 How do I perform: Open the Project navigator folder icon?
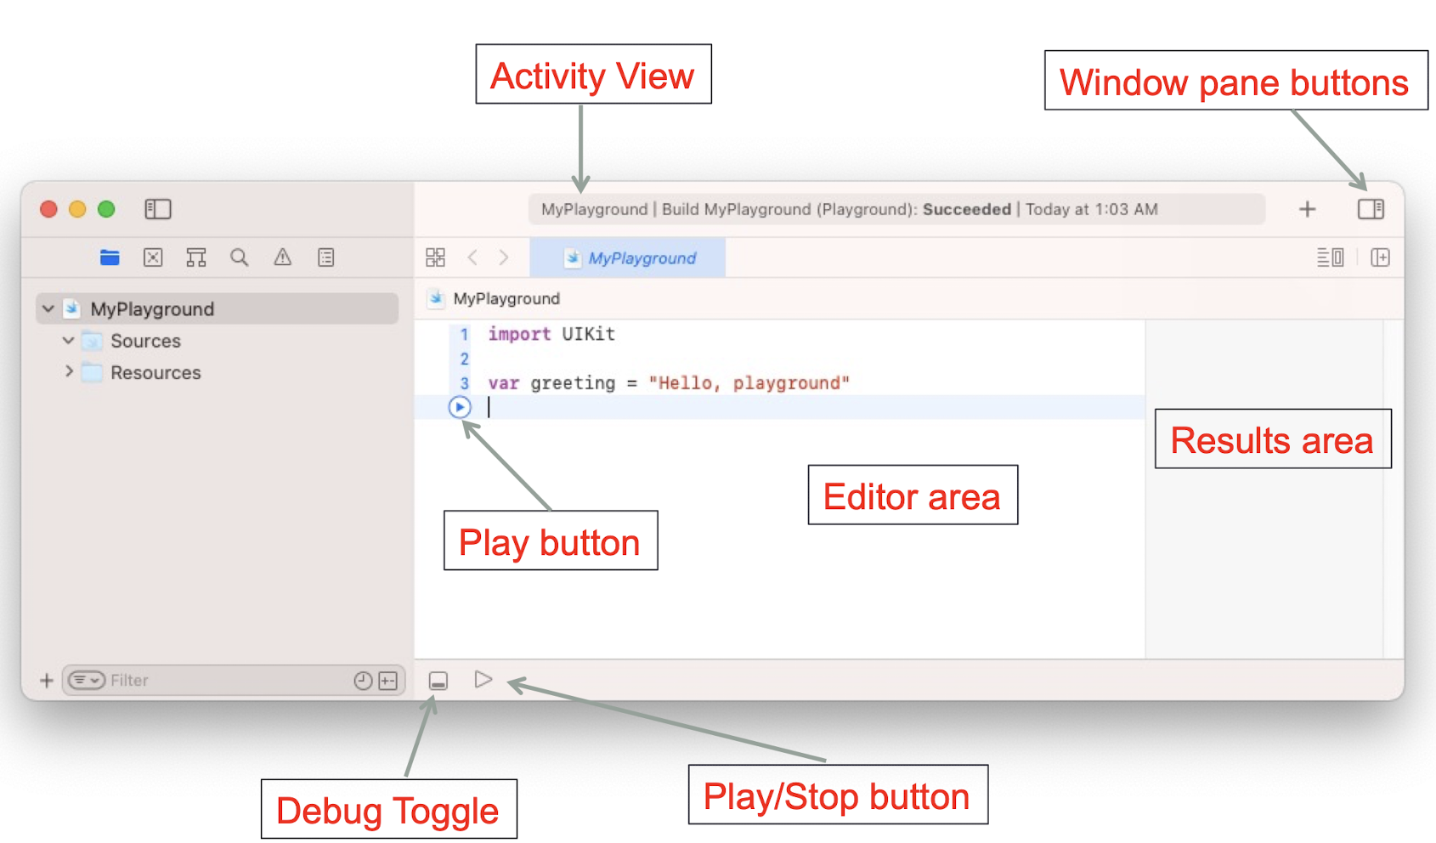pyautogui.click(x=110, y=257)
